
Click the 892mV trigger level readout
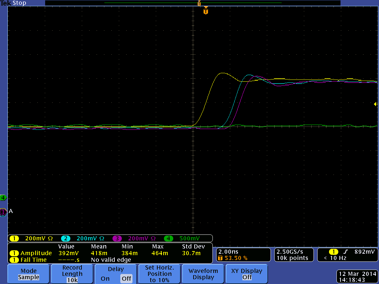pos(365,251)
